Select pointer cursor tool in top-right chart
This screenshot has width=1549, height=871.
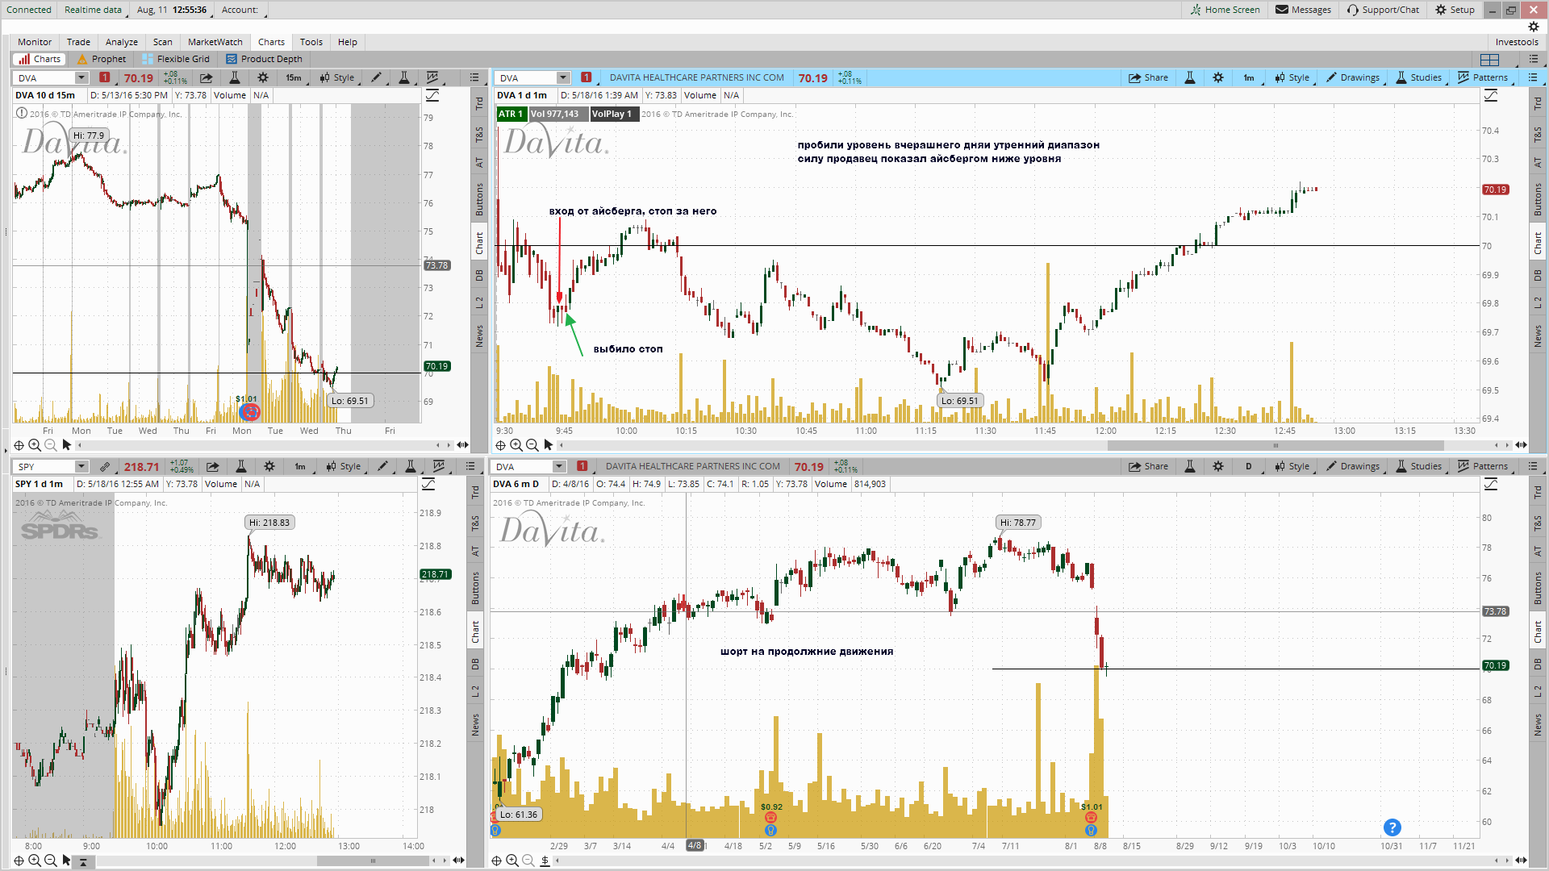click(x=549, y=445)
